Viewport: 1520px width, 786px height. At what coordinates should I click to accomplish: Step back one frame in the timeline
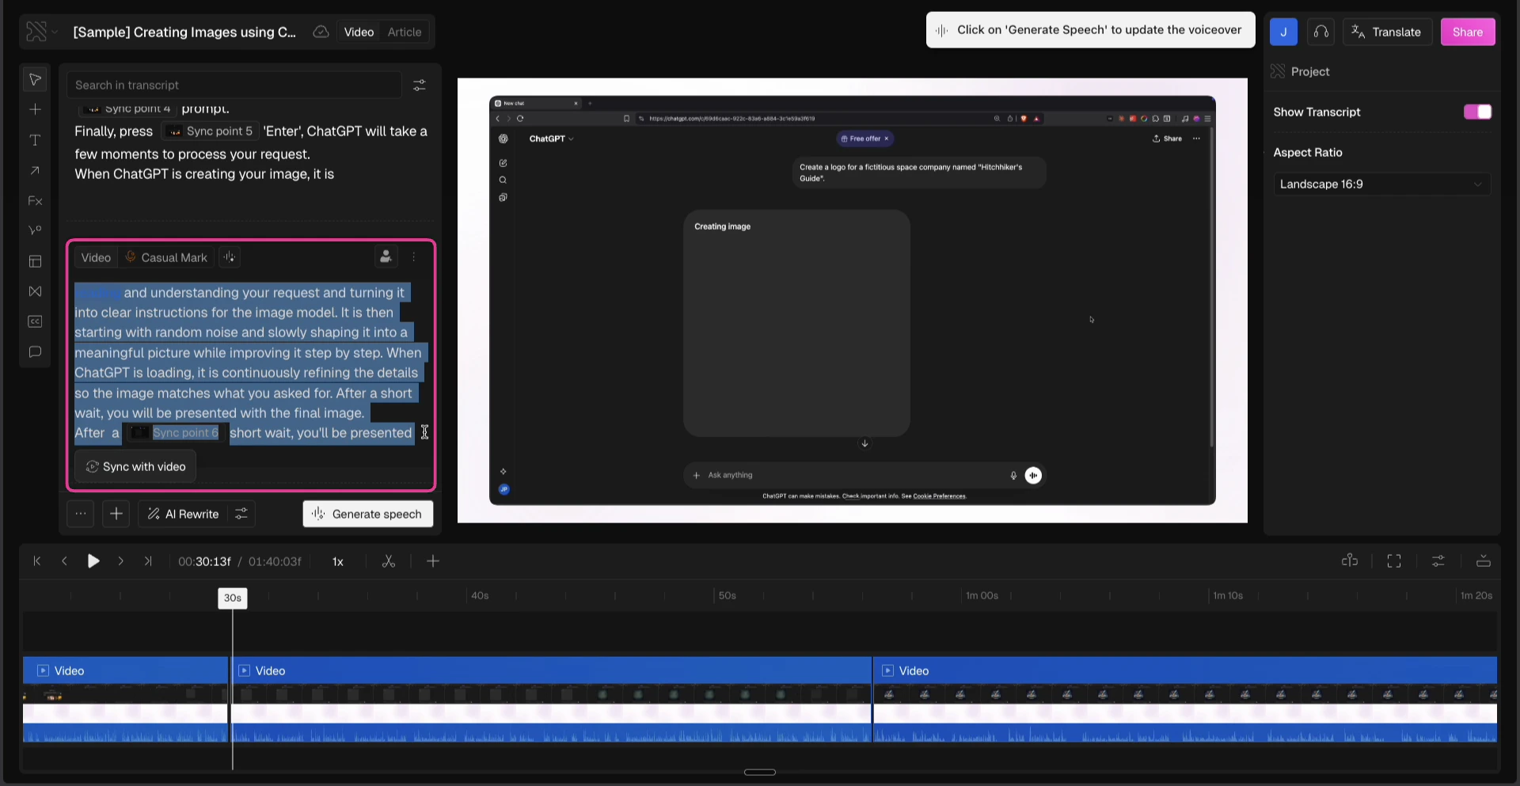64,561
